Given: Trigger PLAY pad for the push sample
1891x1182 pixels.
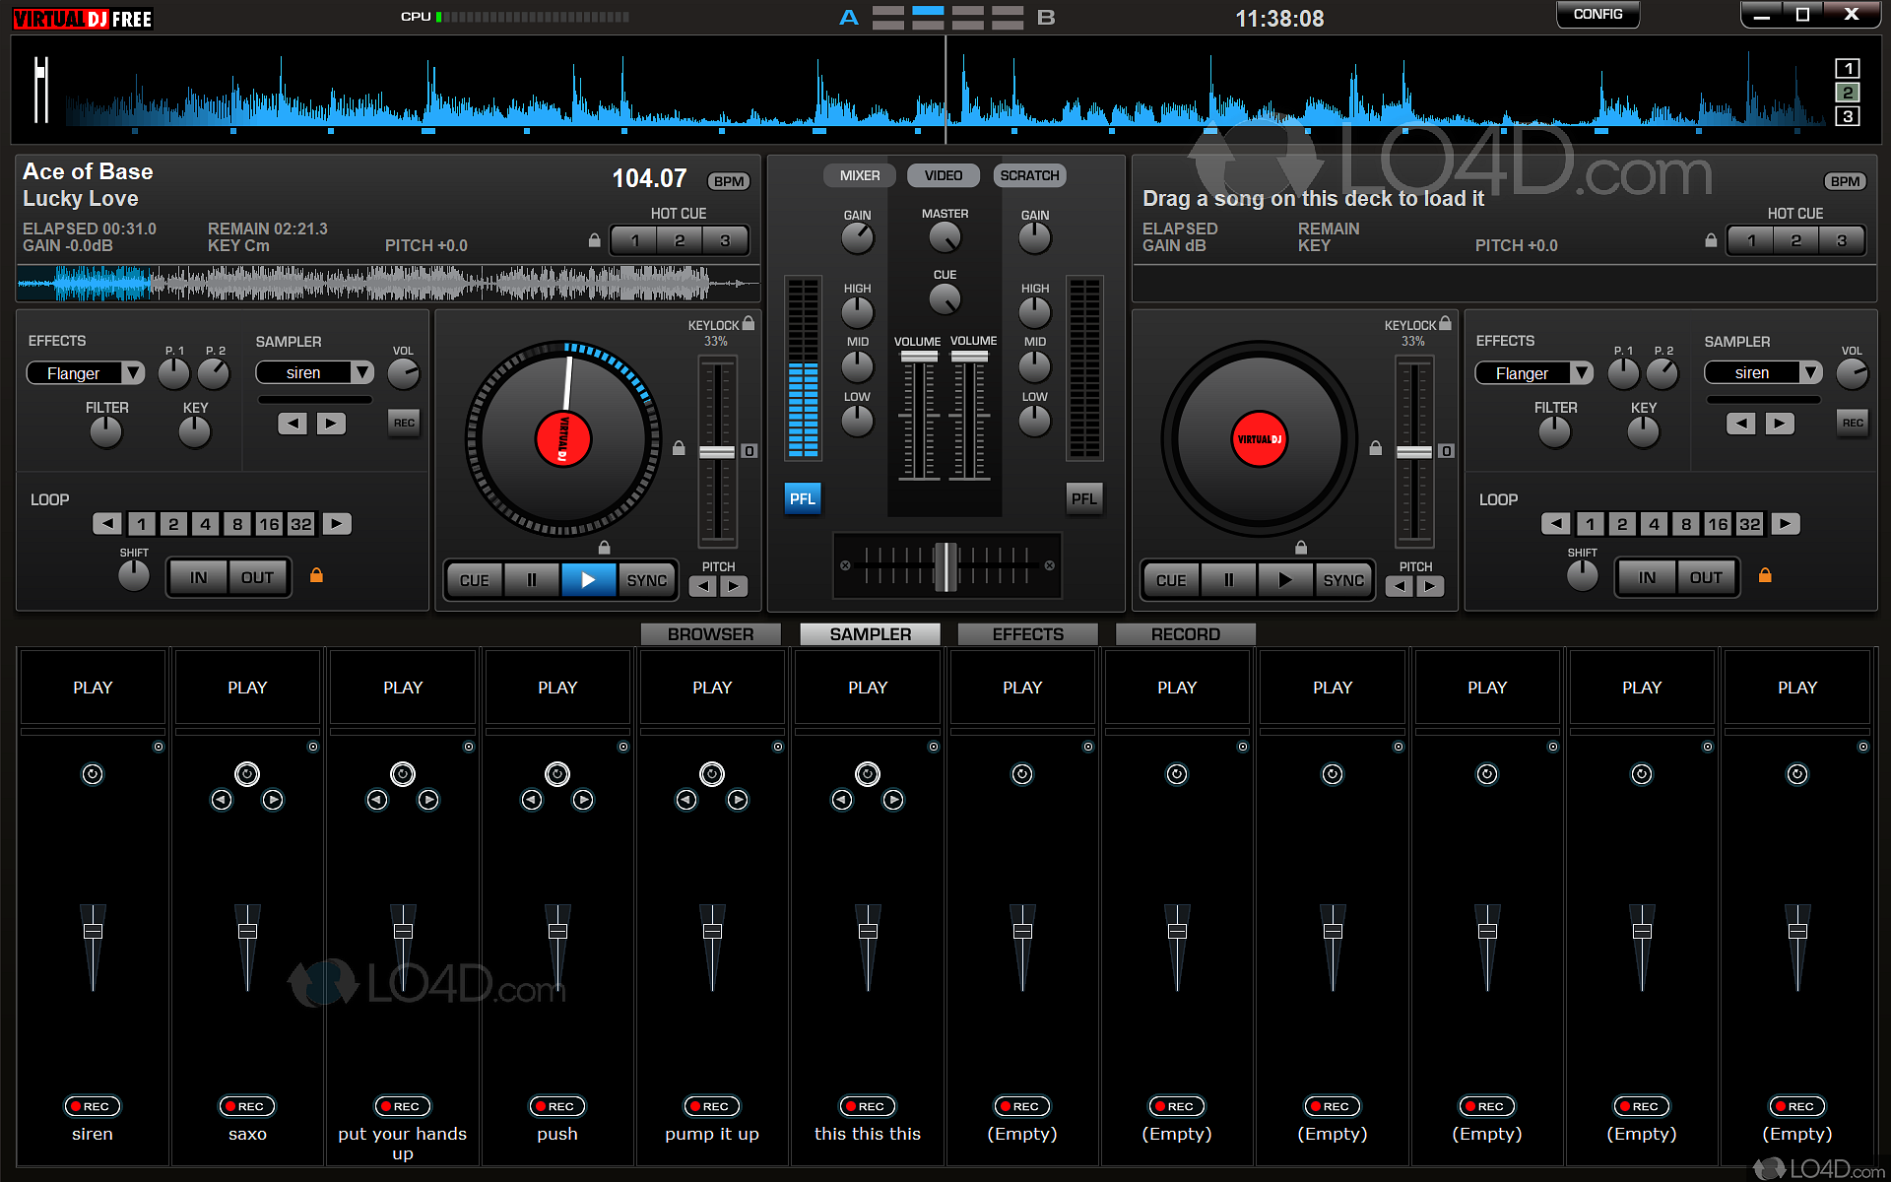Looking at the screenshot, I should point(557,688).
